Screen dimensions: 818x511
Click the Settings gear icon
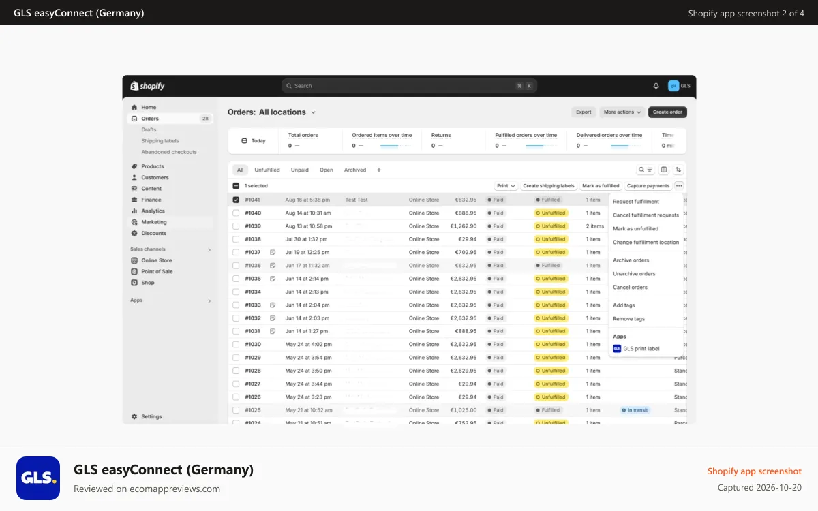(x=134, y=416)
